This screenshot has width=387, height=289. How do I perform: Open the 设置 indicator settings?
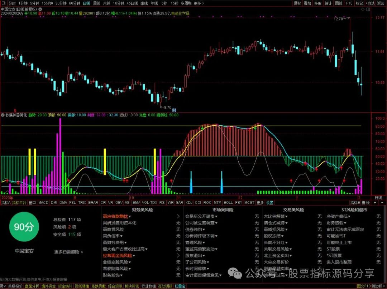(x=269, y=202)
